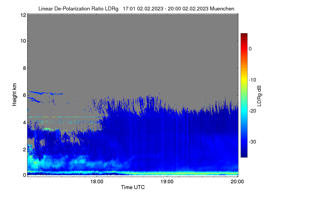
Task: Click the Time UTC axis title
Action: click(x=133, y=187)
